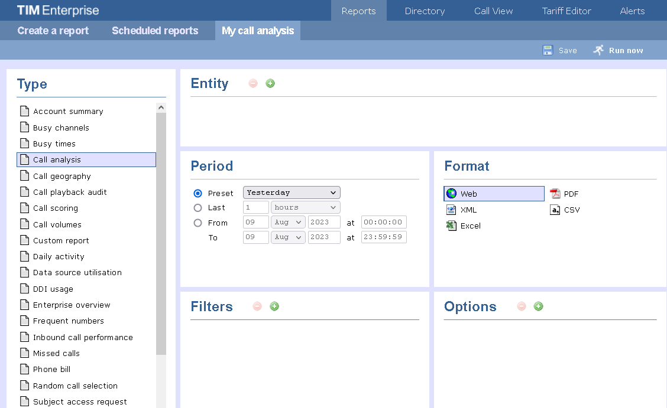Select the XML output format icon
667x408 pixels.
click(451, 210)
